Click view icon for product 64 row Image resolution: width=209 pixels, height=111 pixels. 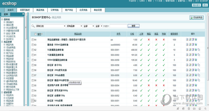(x=187, y=39)
